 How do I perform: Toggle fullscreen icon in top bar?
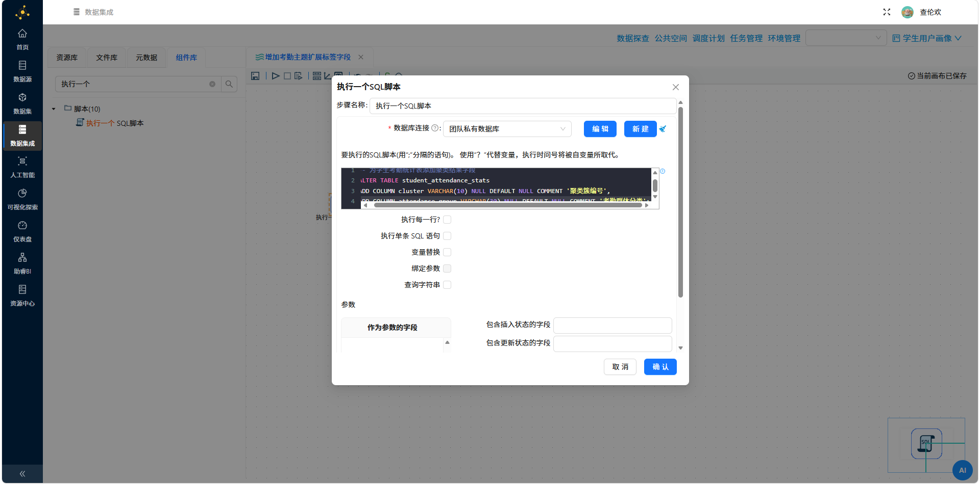(x=887, y=12)
